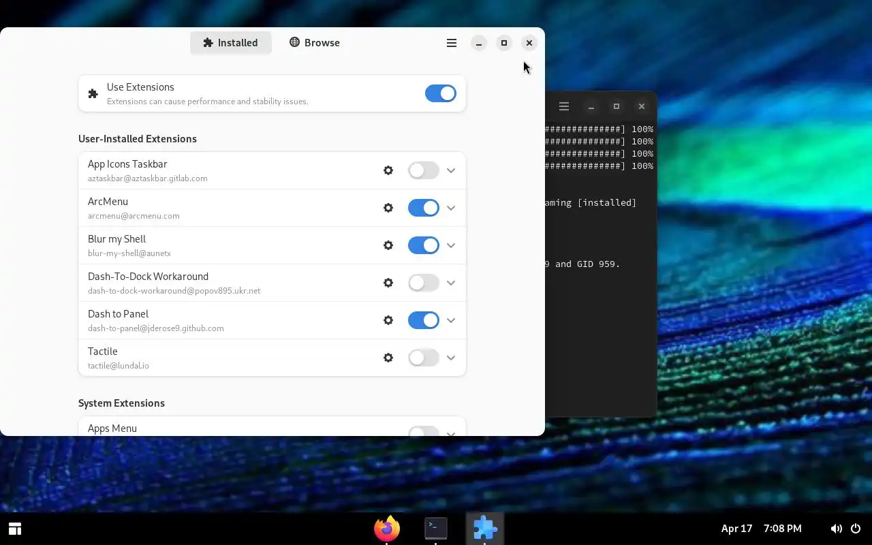Screen dimensions: 872x545
Task: Select the Tactile extension name
Action: [x=103, y=352]
